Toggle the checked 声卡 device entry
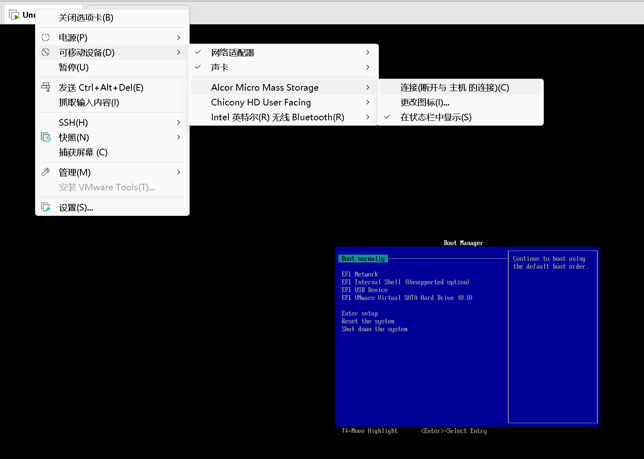The image size is (644, 459). coord(219,68)
